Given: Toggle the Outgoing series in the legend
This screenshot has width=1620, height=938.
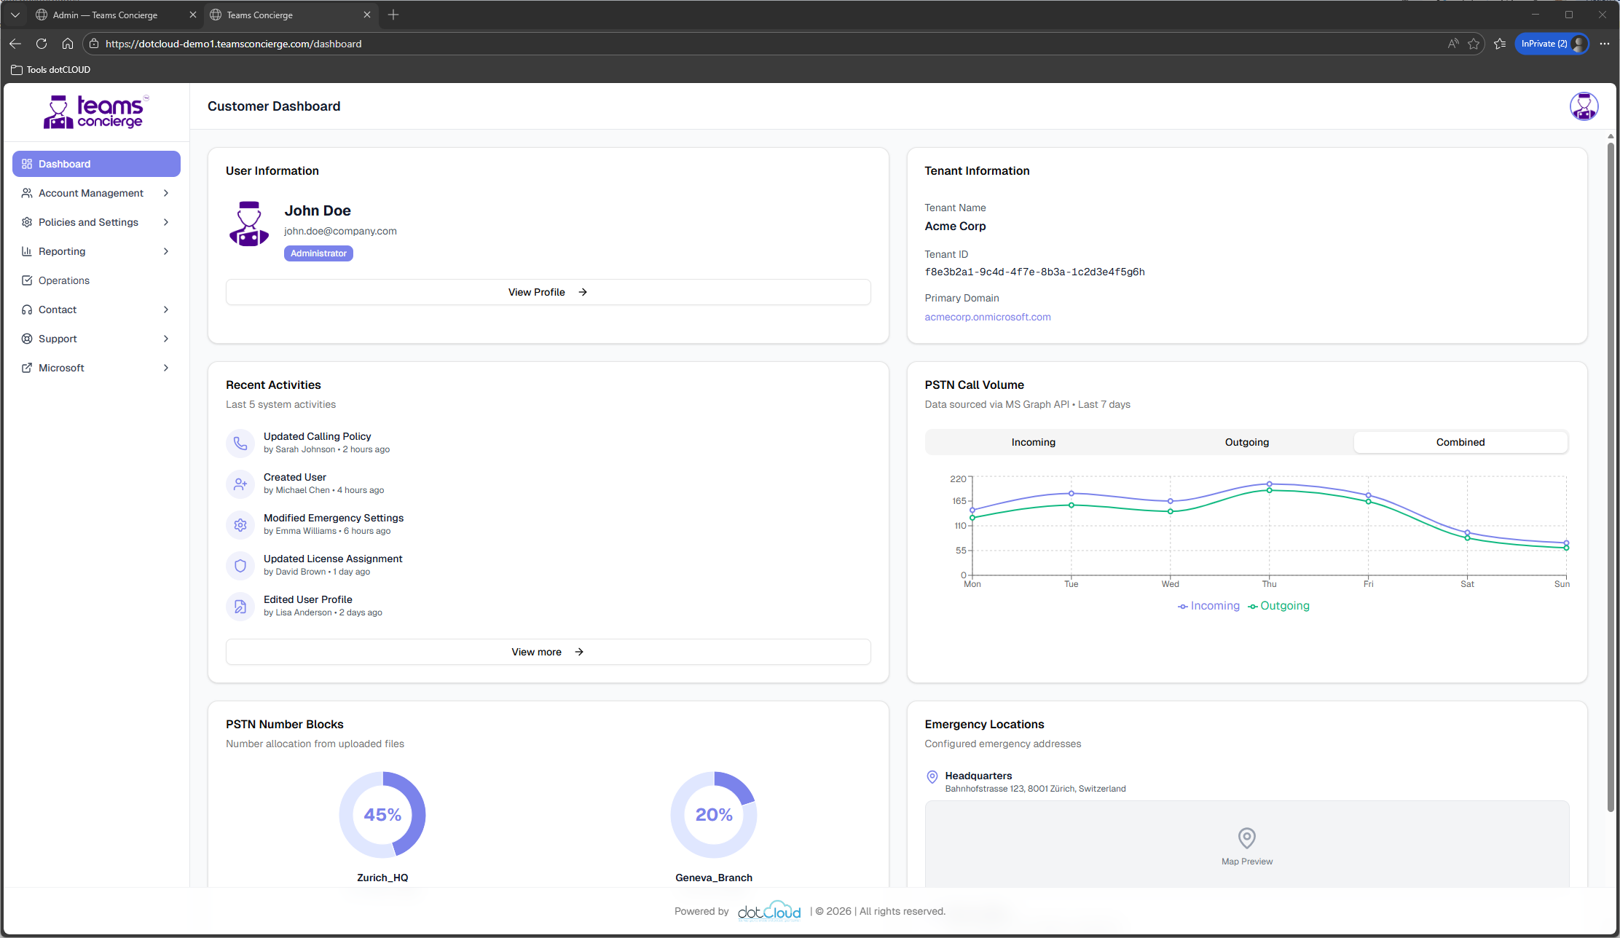Looking at the screenshot, I should [1278, 605].
